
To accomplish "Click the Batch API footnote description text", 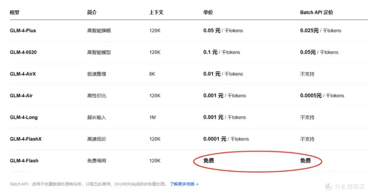I will [88, 184].
